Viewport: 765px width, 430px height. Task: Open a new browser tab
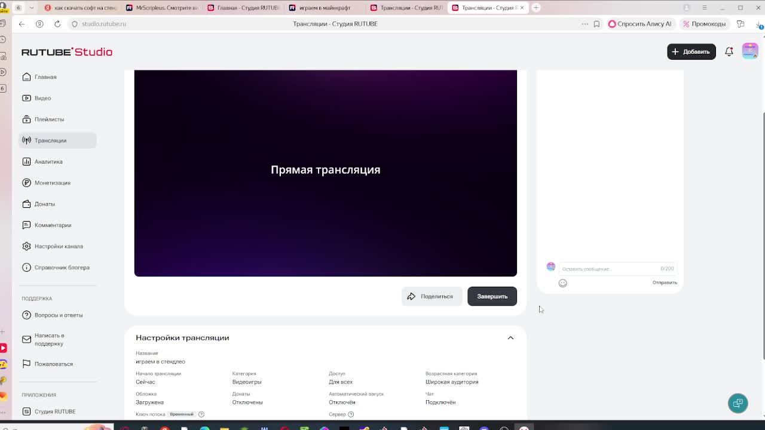click(536, 8)
